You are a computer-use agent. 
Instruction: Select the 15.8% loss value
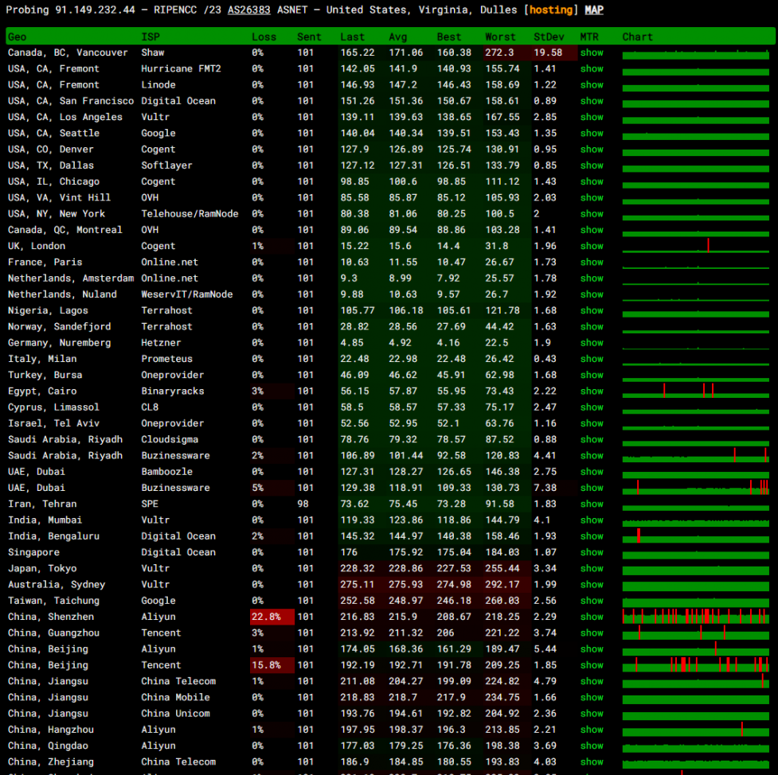267,665
